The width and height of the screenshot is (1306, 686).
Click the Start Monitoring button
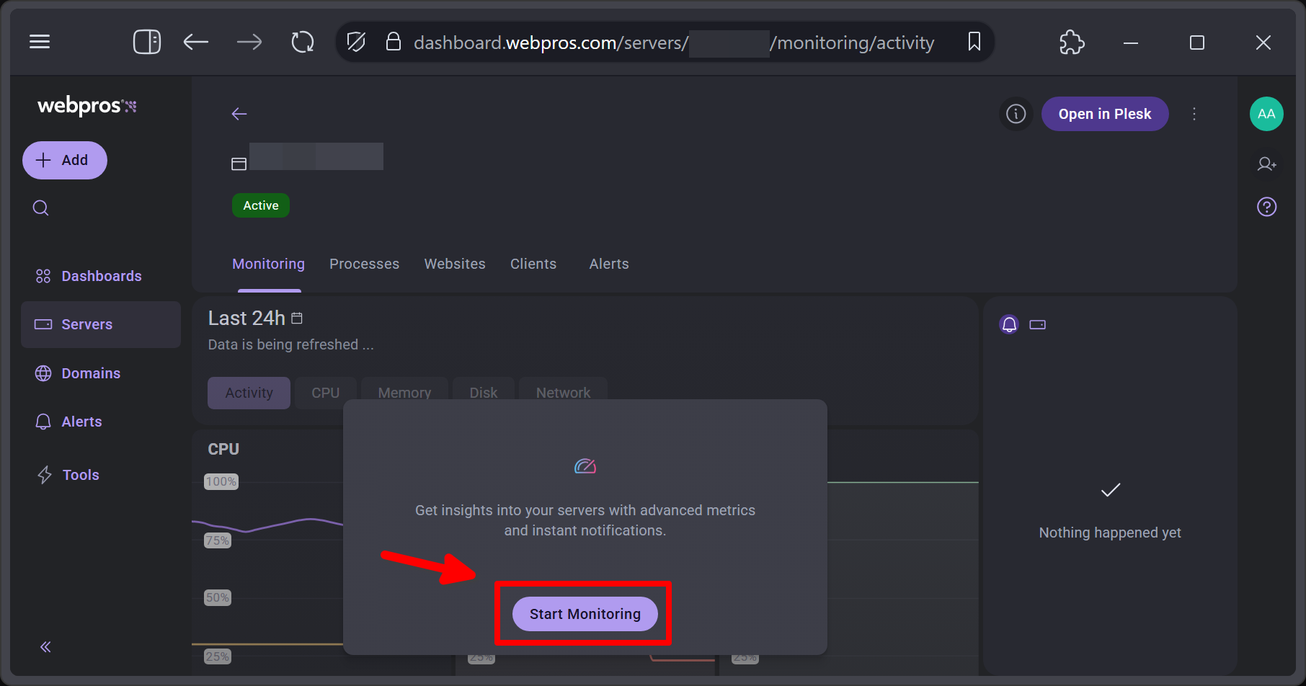(x=585, y=614)
